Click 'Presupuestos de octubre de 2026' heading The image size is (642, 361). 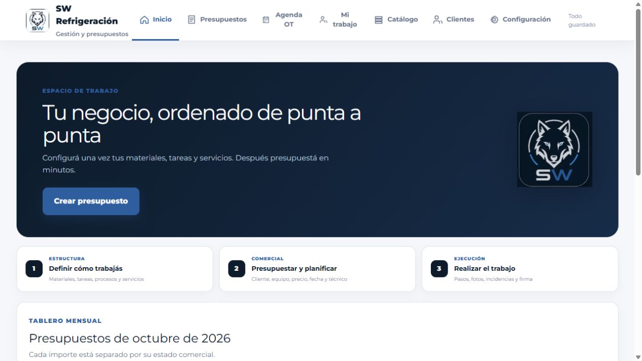[x=129, y=338]
